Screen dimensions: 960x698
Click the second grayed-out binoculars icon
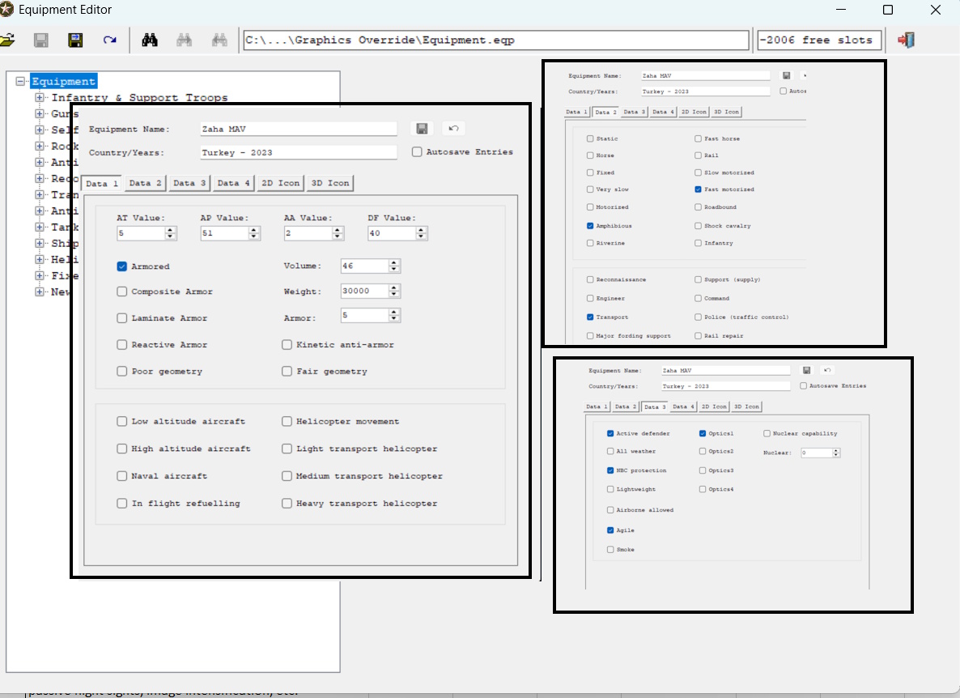point(219,40)
